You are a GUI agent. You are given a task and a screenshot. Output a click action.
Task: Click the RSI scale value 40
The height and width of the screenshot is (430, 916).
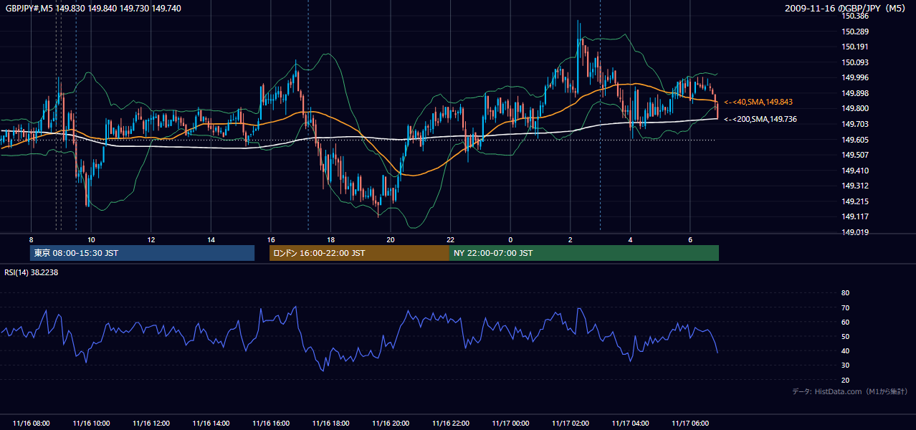pos(845,350)
